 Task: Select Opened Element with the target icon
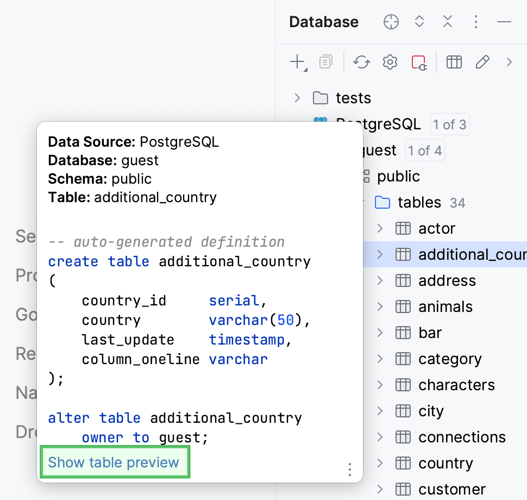pos(391,22)
